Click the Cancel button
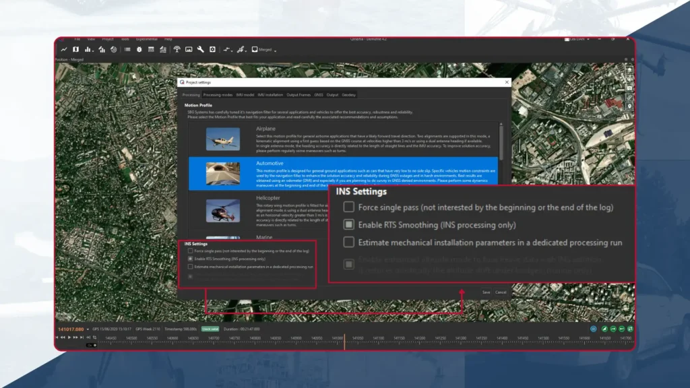The image size is (690, 388). pyautogui.click(x=501, y=292)
